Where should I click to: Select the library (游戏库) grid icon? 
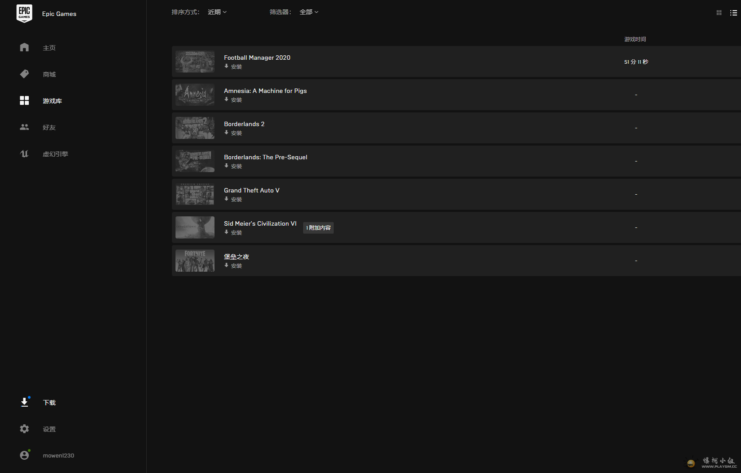pyautogui.click(x=24, y=100)
